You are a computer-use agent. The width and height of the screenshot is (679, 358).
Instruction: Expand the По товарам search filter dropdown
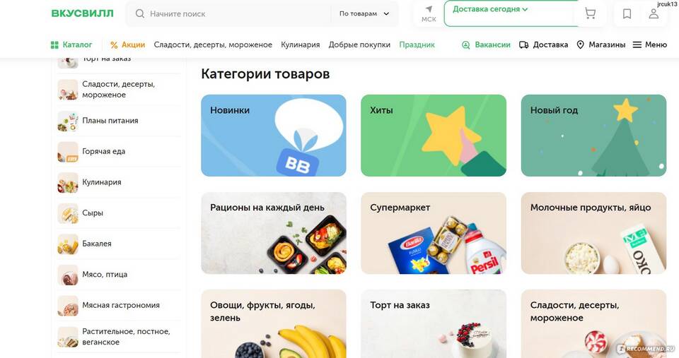tap(364, 14)
